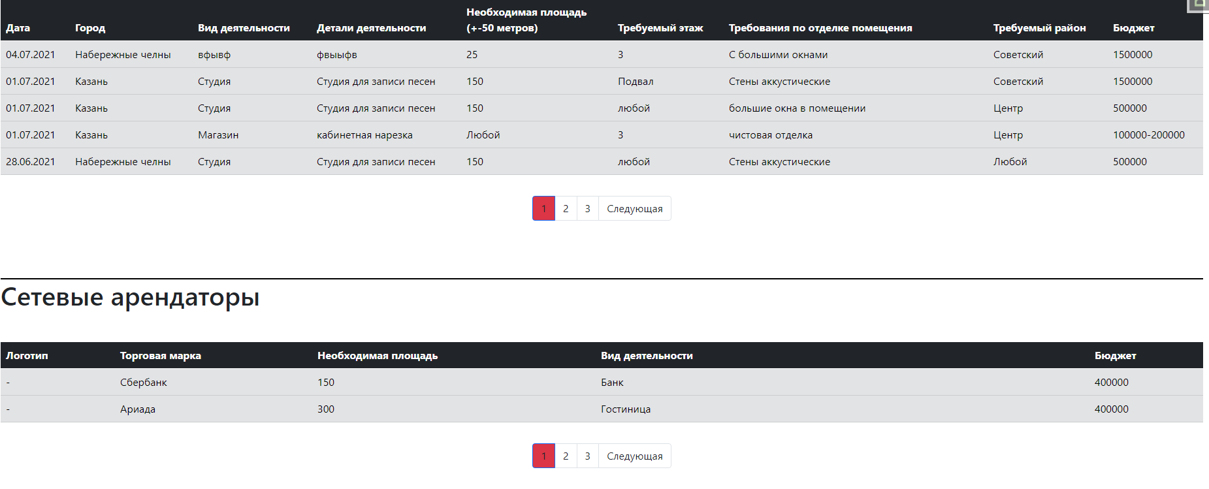Image resolution: width=1209 pixels, height=489 pixels.
Task: Click 400000 in the Сбербанк row
Action: (x=1112, y=383)
